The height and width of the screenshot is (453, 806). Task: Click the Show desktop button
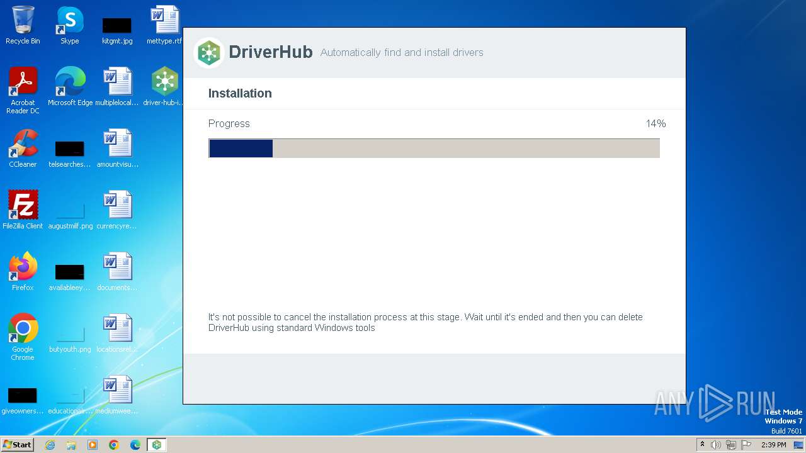tap(799, 445)
